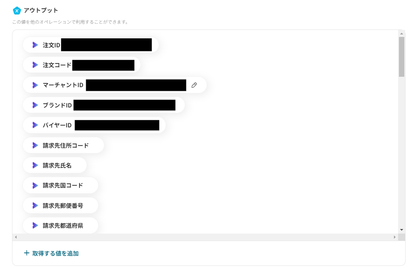Click the pencil edit icon beside マーチャントID
Image resolution: width=418 pixels, height=268 pixels.
coord(194,85)
